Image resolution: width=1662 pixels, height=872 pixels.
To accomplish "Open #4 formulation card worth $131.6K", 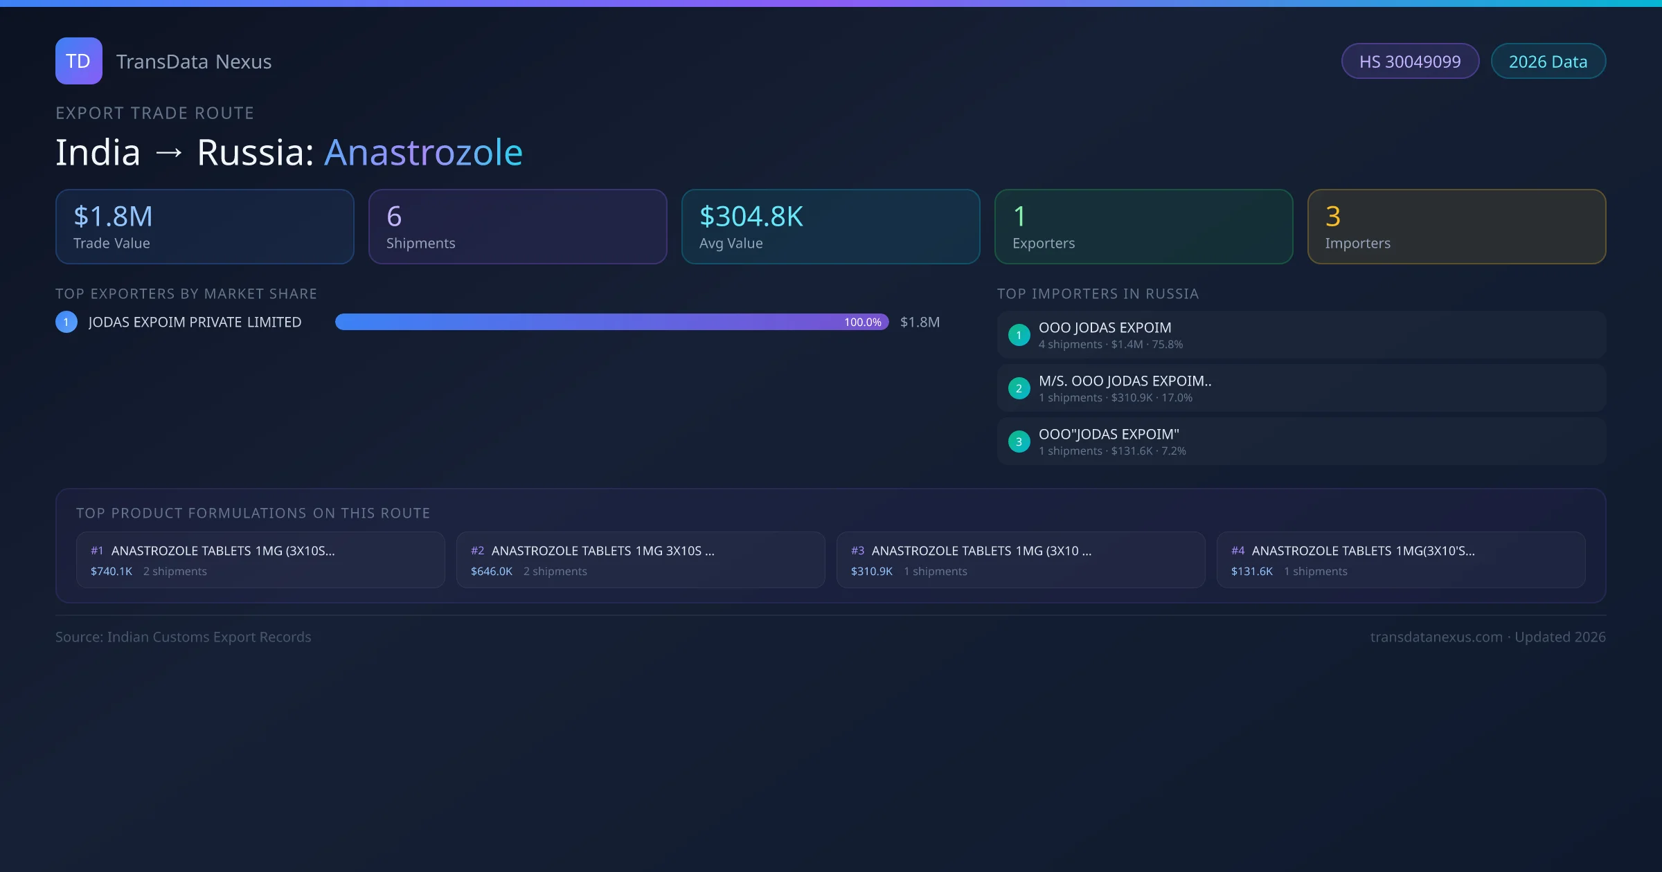I will [x=1400, y=560].
